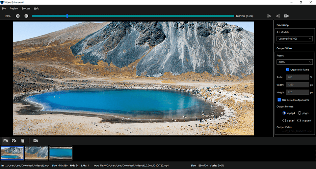Open the Preset 200% dropdown
The width and height of the screenshot is (316, 169).
(294, 62)
